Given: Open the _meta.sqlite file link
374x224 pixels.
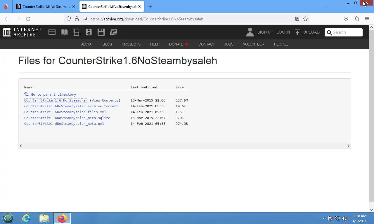Looking at the screenshot, I should (x=67, y=118).
